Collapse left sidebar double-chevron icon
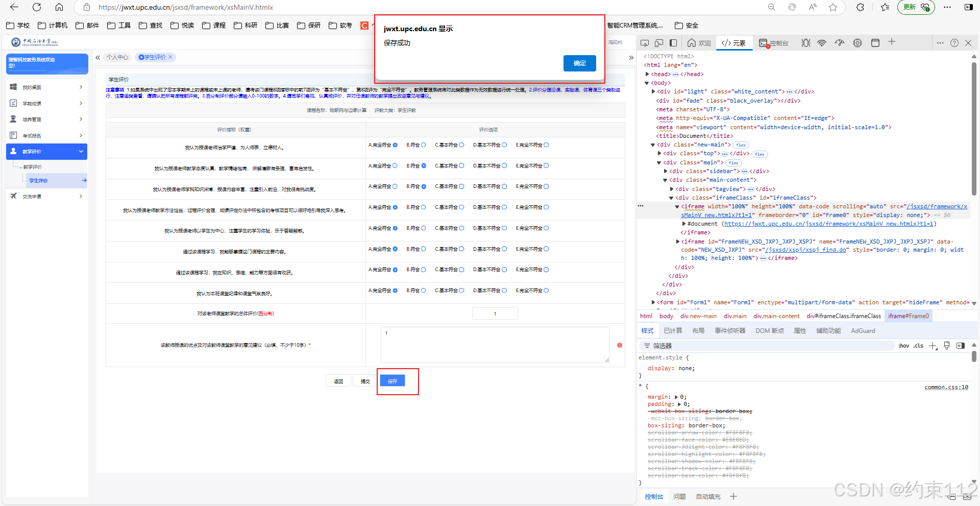The image size is (980, 506). tap(98, 57)
